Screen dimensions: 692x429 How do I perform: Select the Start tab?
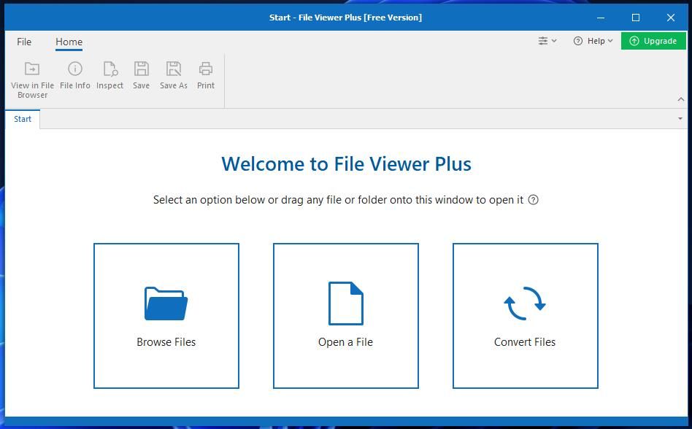23,119
